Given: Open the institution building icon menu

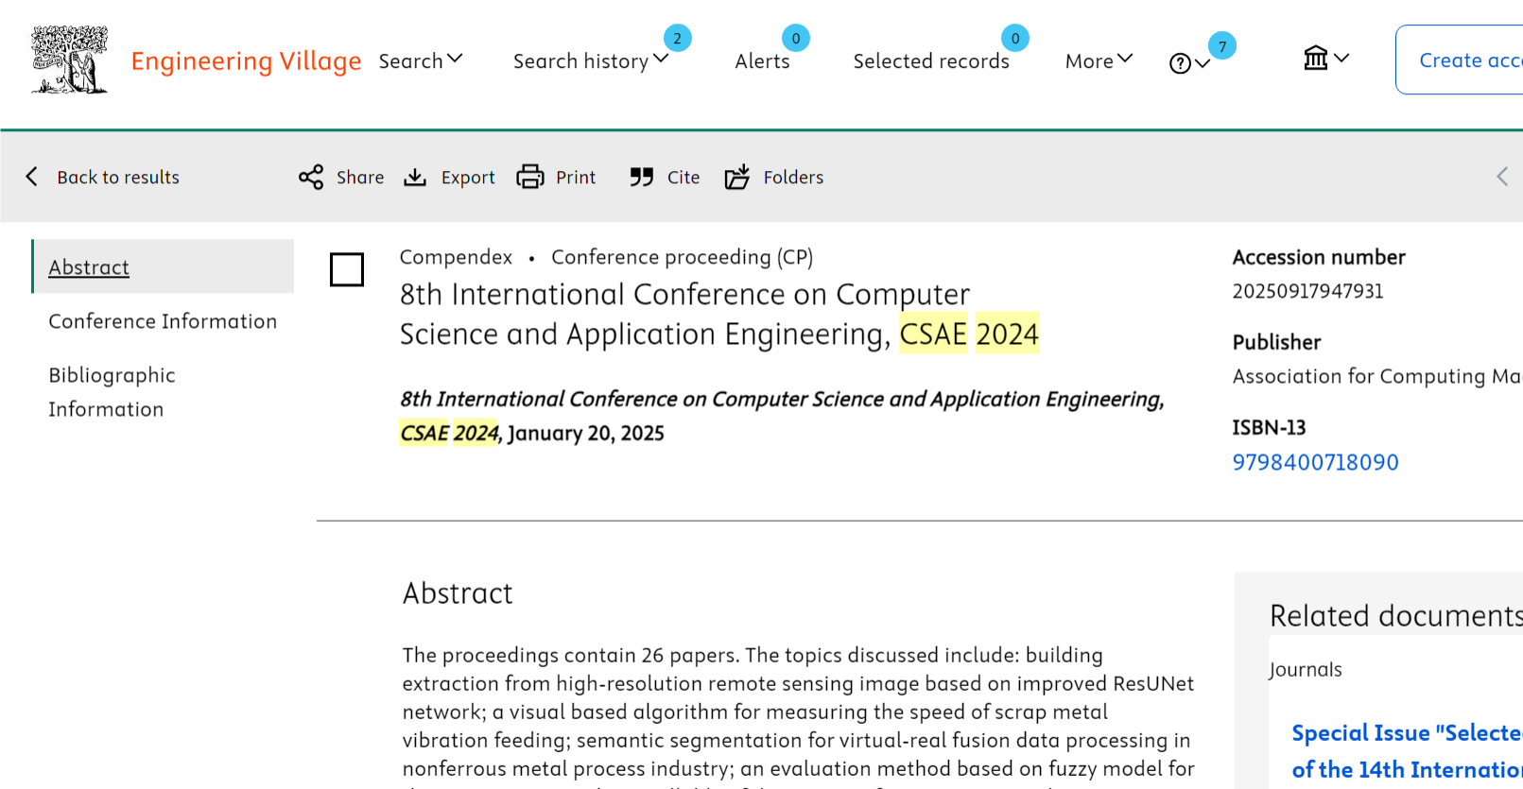Looking at the screenshot, I should tap(1325, 59).
